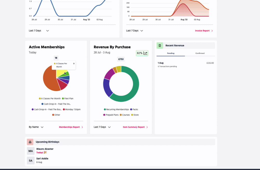The height and width of the screenshot is (170, 260).
Task: Click the arrow icon beside Invoice Report
Action: tap(212, 31)
